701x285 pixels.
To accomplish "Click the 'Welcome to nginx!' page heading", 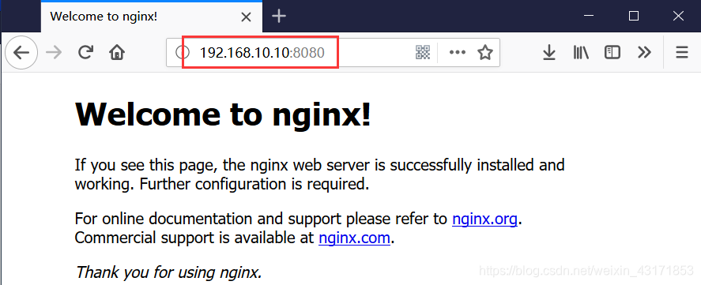I will tap(223, 114).
